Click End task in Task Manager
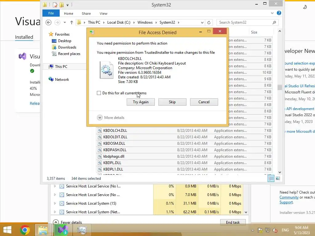 pyautogui.click(x=233, y=222)
